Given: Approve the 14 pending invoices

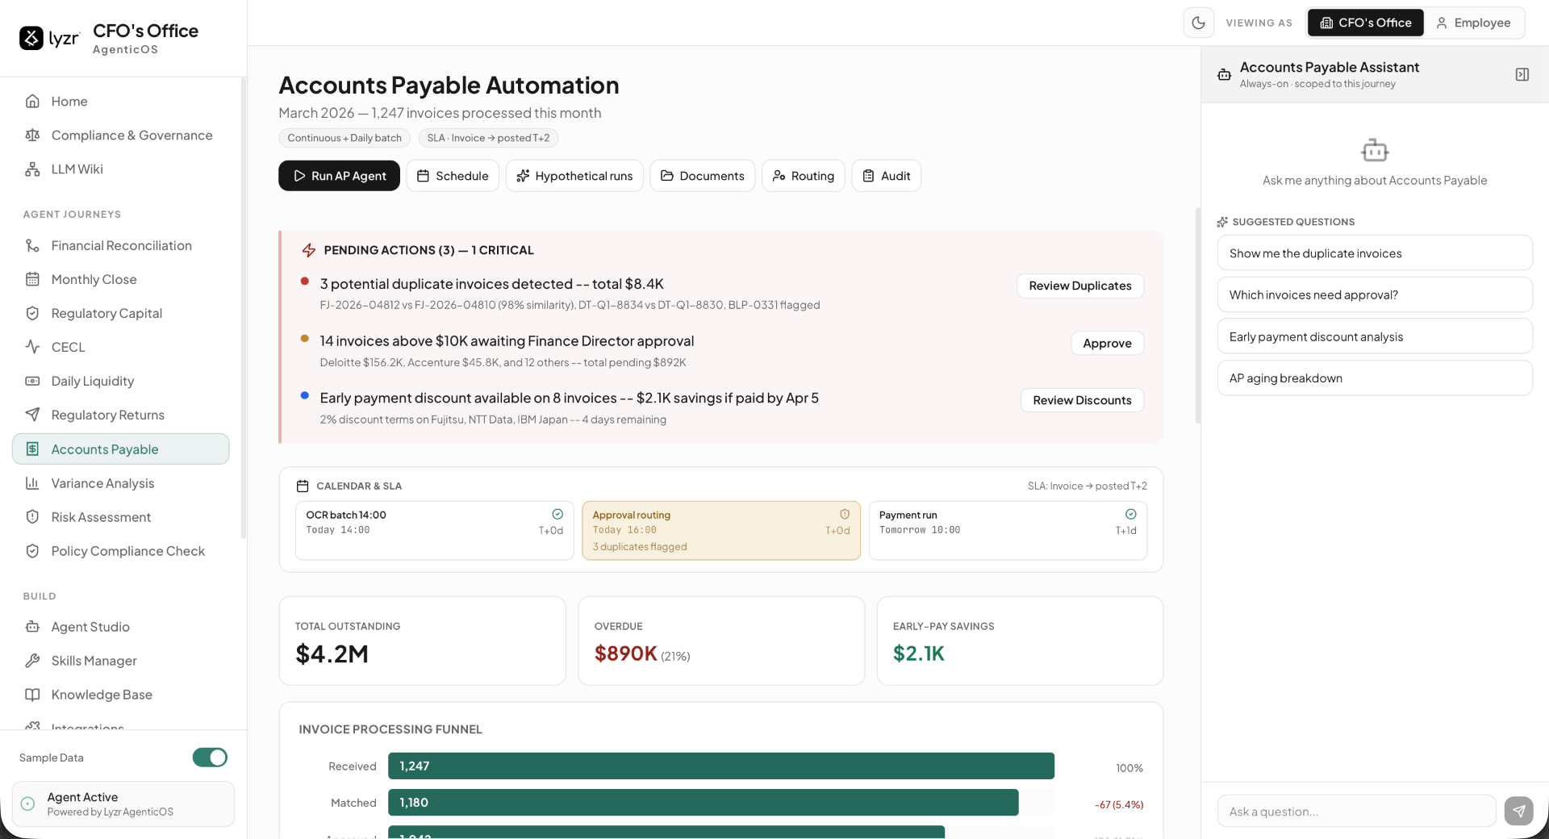Looking at the screenshot, I should click(1107, 343).
